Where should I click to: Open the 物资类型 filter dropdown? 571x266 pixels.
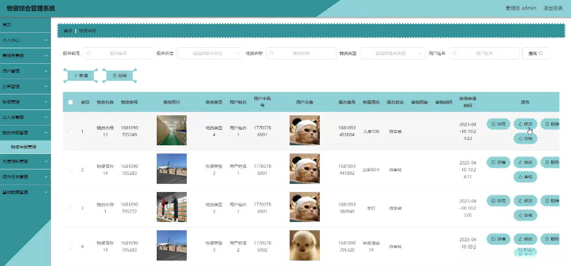[393, 53]
